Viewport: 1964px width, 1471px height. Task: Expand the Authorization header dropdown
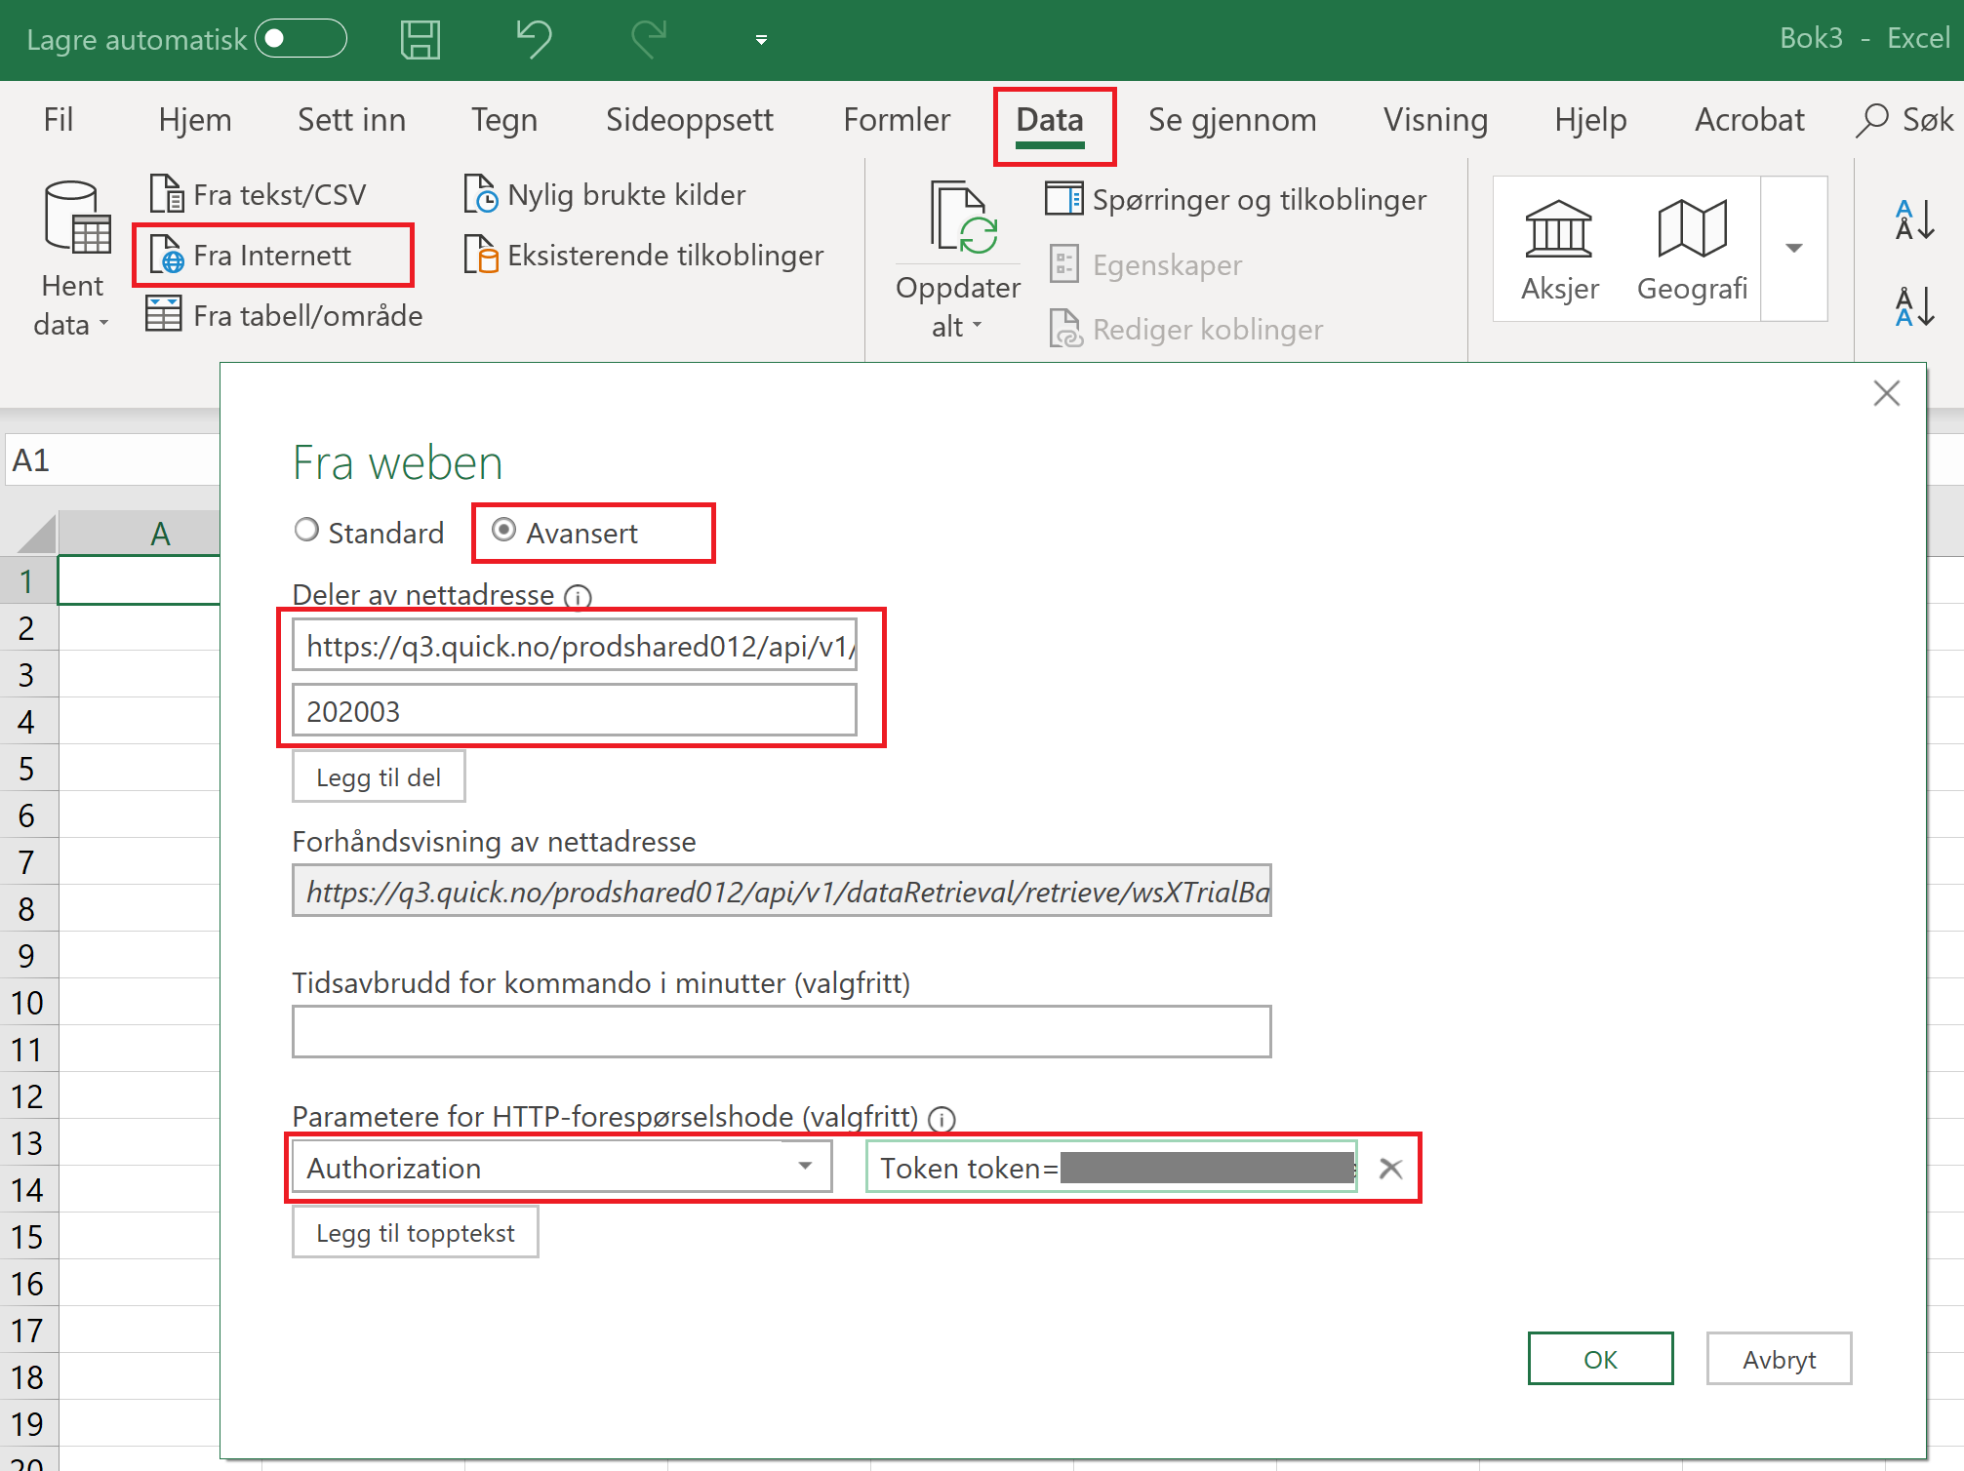805,1167
